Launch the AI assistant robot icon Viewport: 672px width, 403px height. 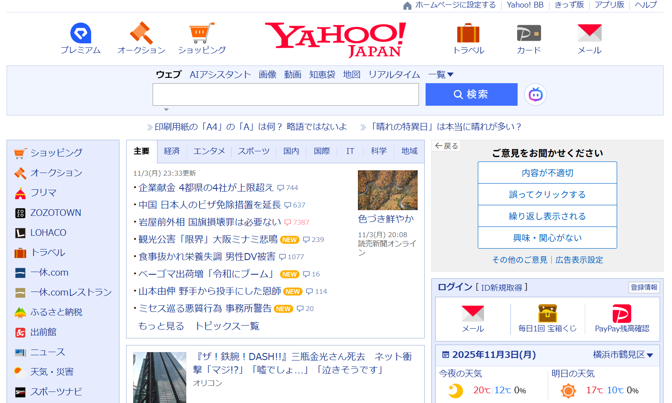pyautogui.click(x=535, y=95)
